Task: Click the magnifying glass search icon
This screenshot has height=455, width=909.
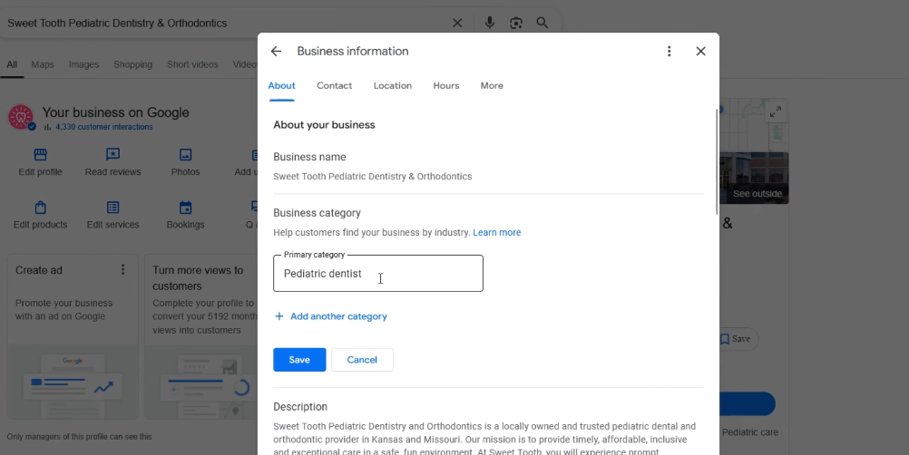Action: [542, 24]
